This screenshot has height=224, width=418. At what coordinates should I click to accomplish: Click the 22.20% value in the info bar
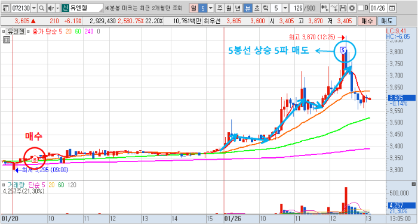(154, 21)
